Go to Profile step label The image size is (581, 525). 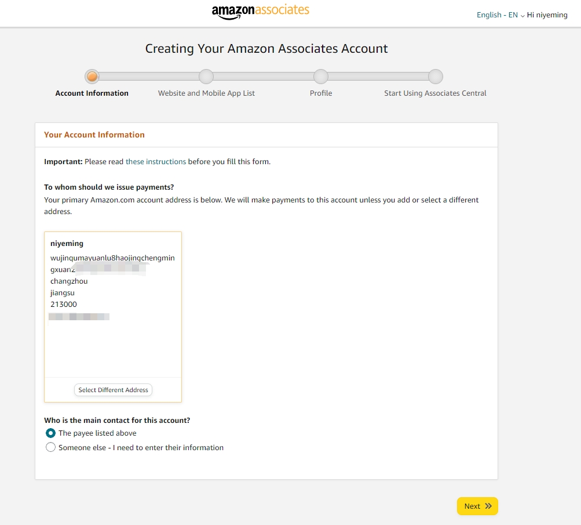coord(321,93)
